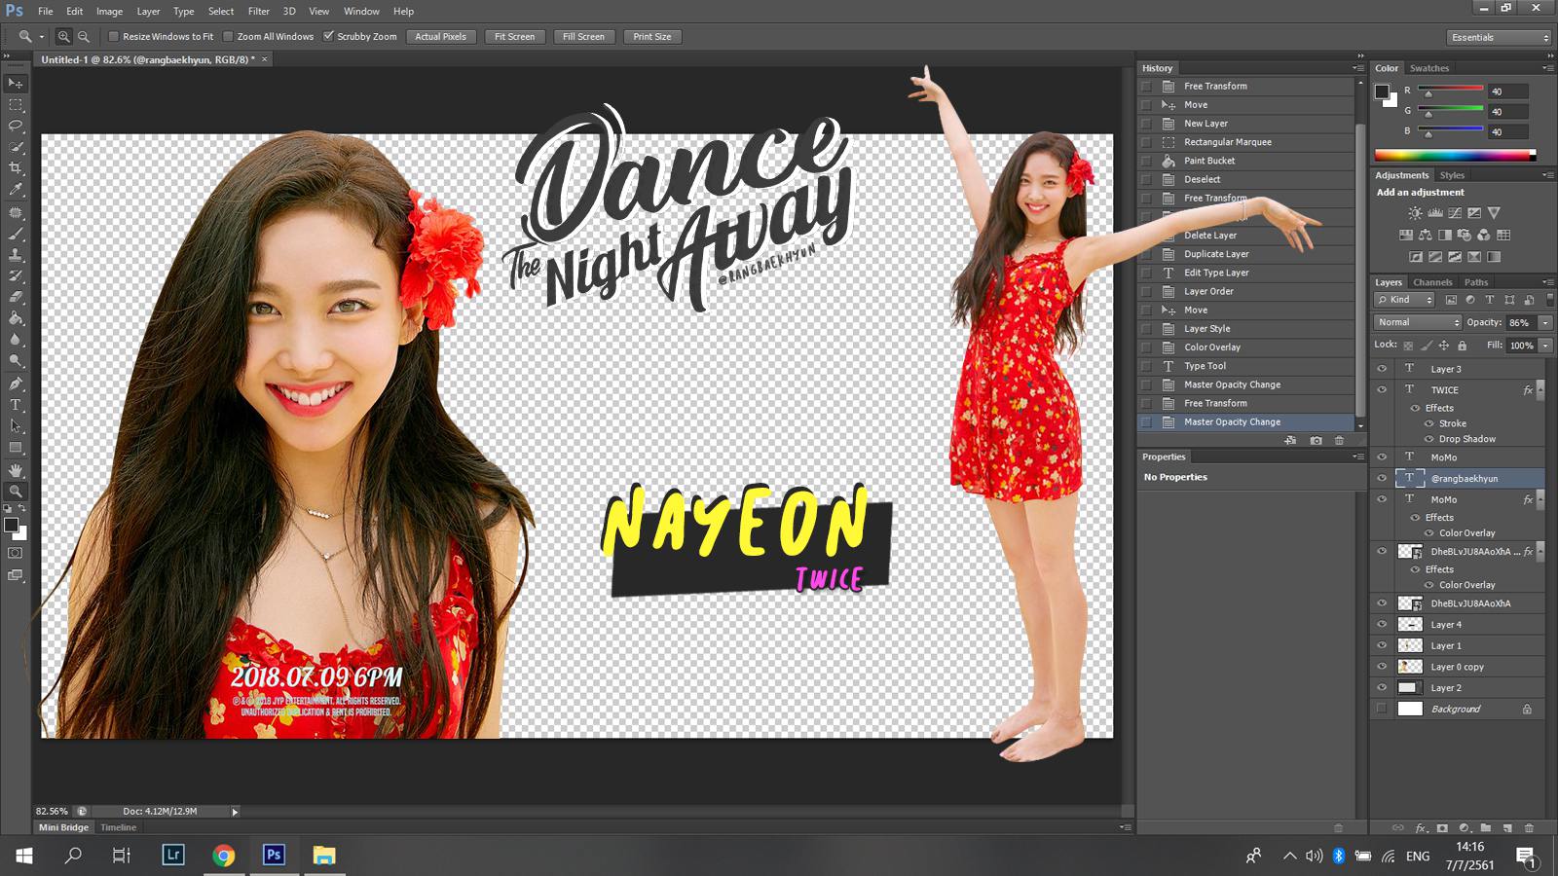Open the Image menu
The width and height of the screenshot is (1558, 876).
point(109,11)
